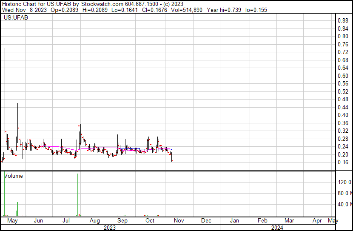Screen dimensions: 353x231
Task: Select the 0.24 price axis value
Action: (343, 147)
